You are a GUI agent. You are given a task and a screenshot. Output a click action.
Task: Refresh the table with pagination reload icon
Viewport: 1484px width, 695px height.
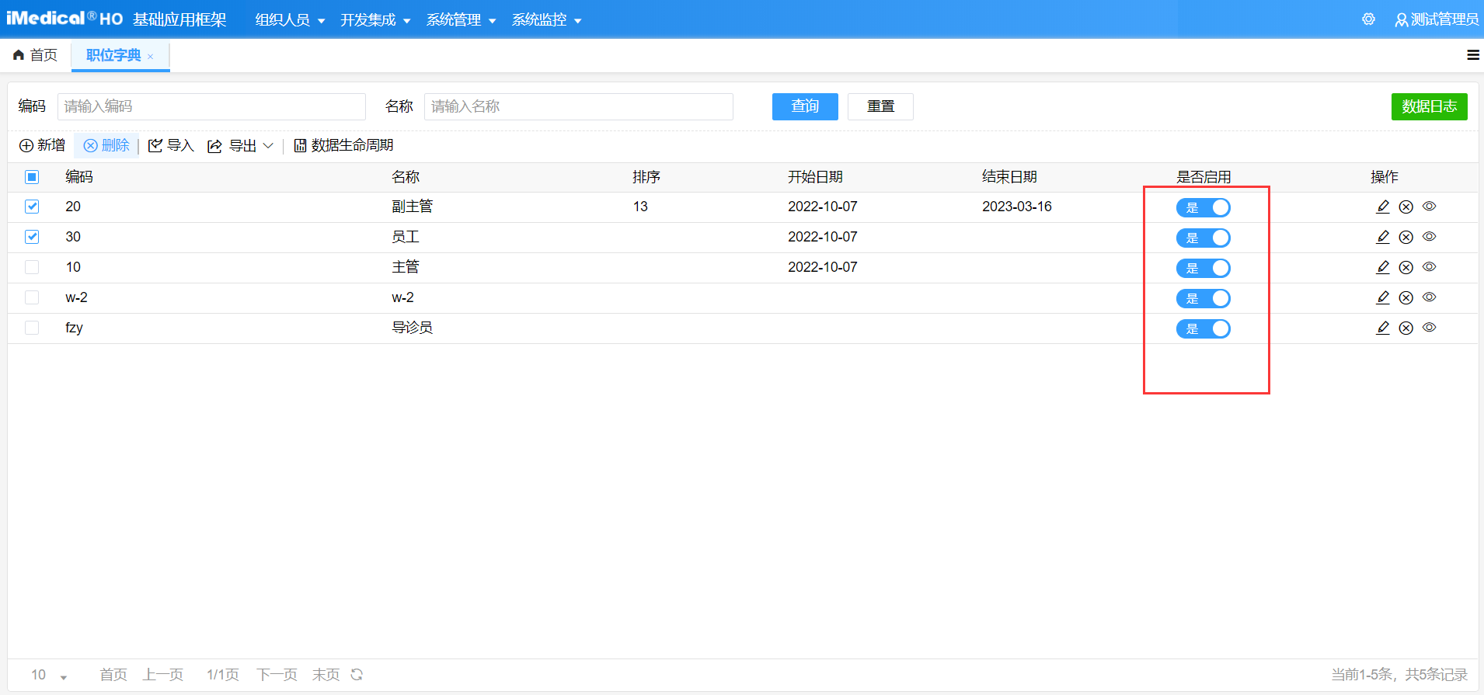click(x=357, y=674)
